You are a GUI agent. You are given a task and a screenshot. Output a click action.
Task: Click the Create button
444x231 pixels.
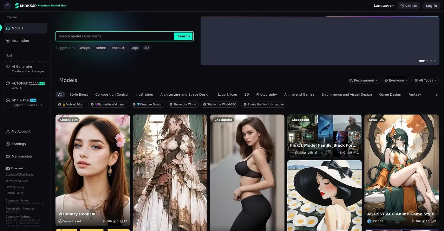click(x=409, y=6)
